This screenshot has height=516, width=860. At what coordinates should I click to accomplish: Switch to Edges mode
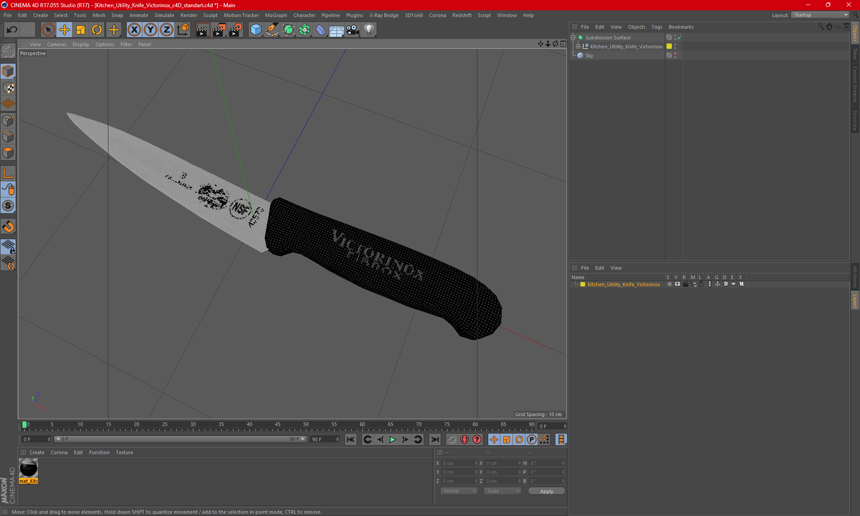click(8, 137)
